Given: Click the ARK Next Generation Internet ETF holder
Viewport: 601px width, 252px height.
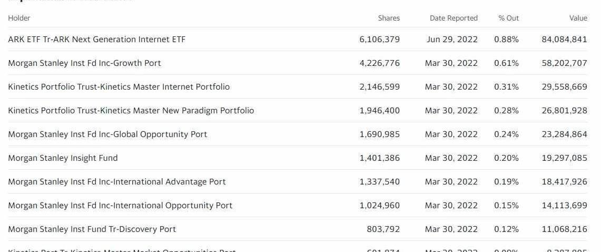Looking at the screenshot, I should (96, 40).
